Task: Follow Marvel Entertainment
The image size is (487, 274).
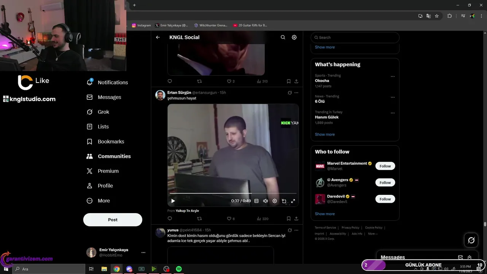Action: point(385,166)
